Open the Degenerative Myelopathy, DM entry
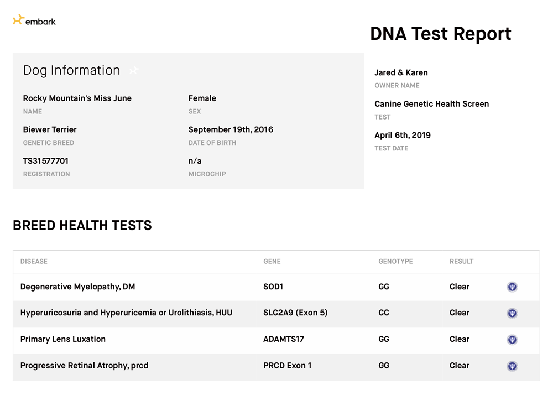 [x=77, y=287]
